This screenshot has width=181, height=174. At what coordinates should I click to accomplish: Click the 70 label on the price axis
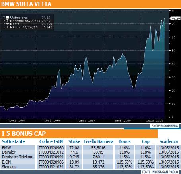[x=173, y=24]
